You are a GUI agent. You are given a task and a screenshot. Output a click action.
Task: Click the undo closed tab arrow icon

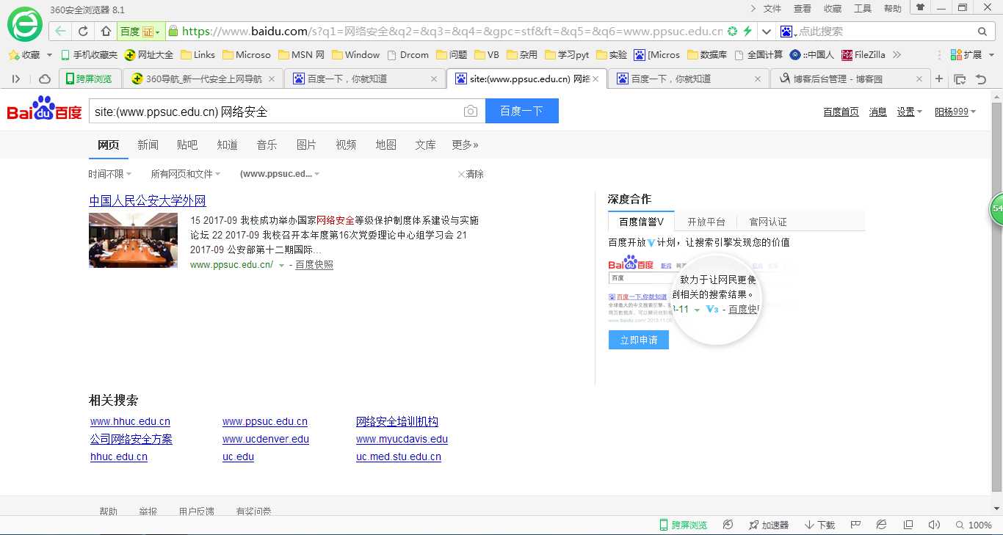980,79
